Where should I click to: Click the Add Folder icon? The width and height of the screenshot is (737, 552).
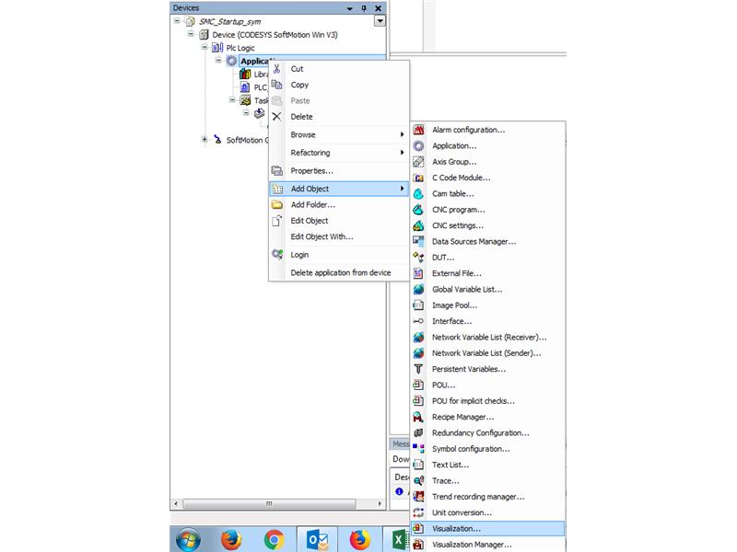(277, 204)
